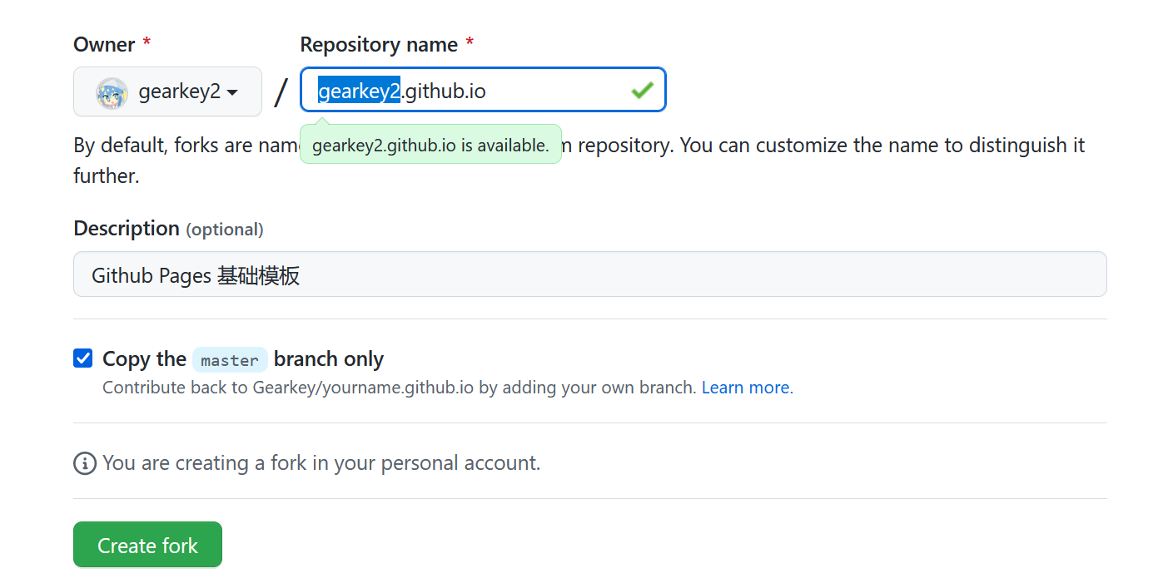Click the gearkey2.github.io is available tooltip

coord(430,145)
